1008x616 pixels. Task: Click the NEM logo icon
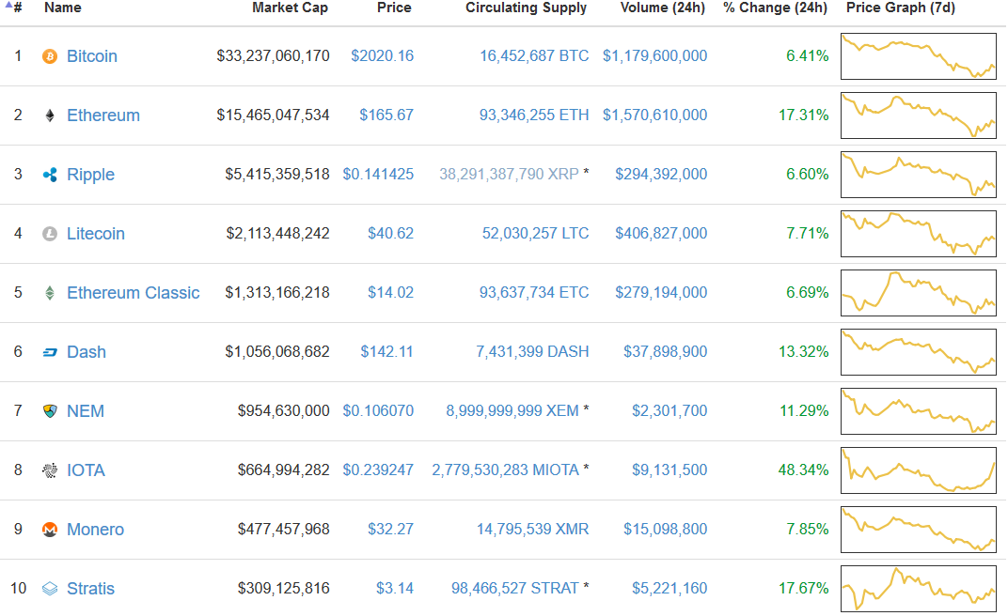pos(50,411)
